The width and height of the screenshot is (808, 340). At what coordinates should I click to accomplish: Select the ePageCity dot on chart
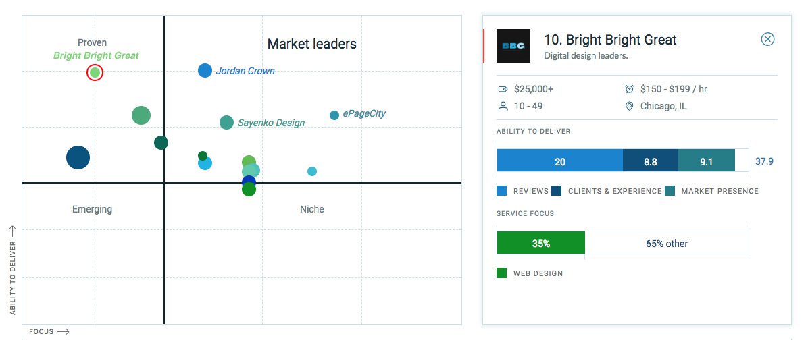click(x=334, y=115)
